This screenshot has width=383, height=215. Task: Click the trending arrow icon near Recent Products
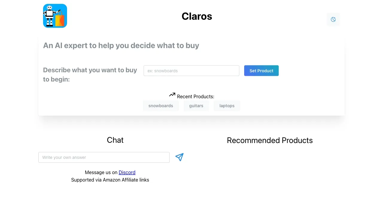coord(172,94)
